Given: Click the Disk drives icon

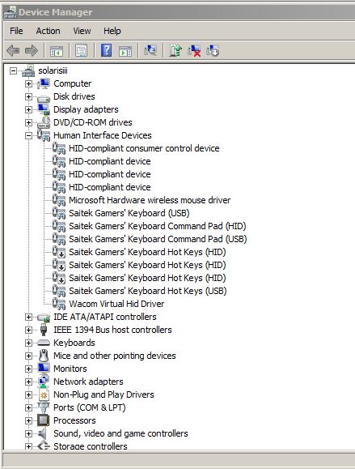Looking at the screenshot, I should point(44,98).
